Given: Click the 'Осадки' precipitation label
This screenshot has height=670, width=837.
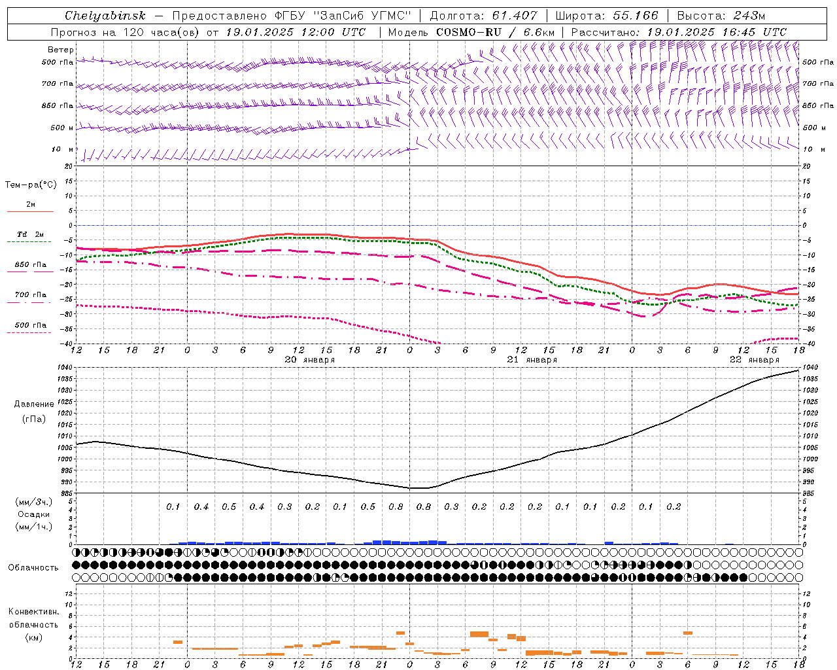Looking at the screenshot, I should [x=34, y=514].
